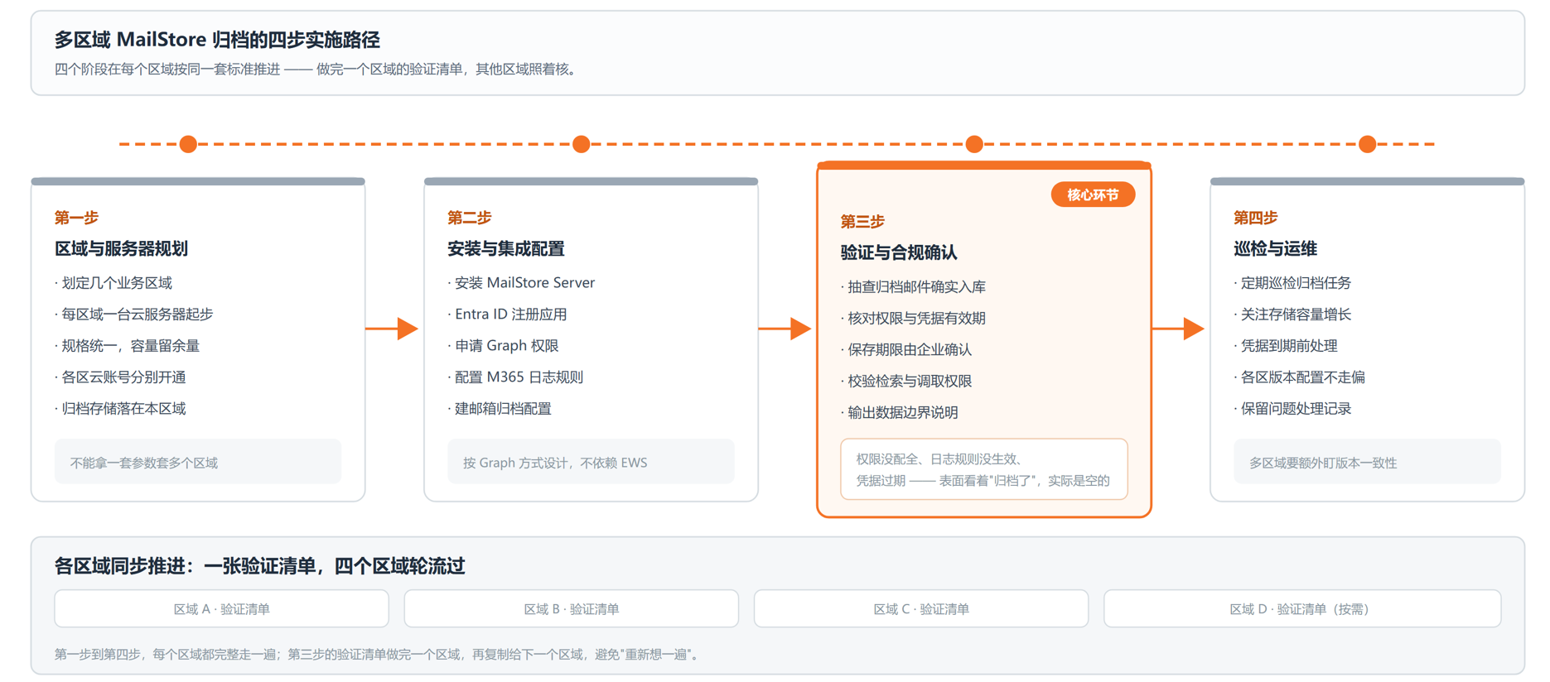Click 保存期限由企业确认 item
Viewport: 1550px width, 682px height.
pyautogui.click(x=906, y=350)
